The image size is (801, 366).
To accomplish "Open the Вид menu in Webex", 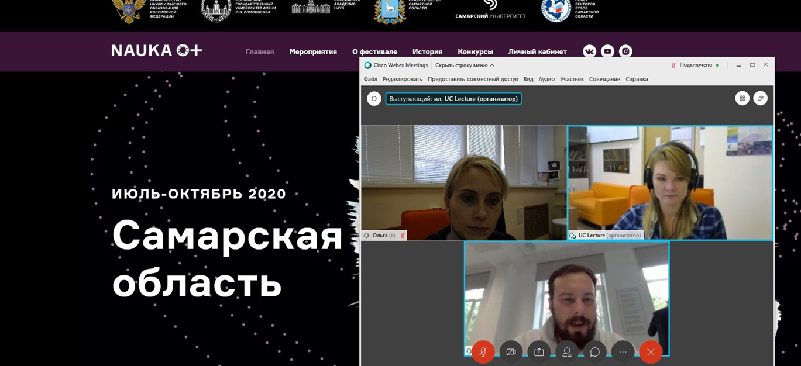I will pyautogui.click(x=528, y=79).
